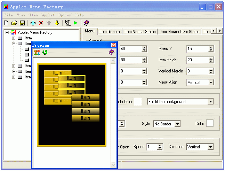Image resolution: width=225 pixels, height=171 pixels.
Task: Click the settings icon in Preview toolbar
Action: (x=37, y=53)
